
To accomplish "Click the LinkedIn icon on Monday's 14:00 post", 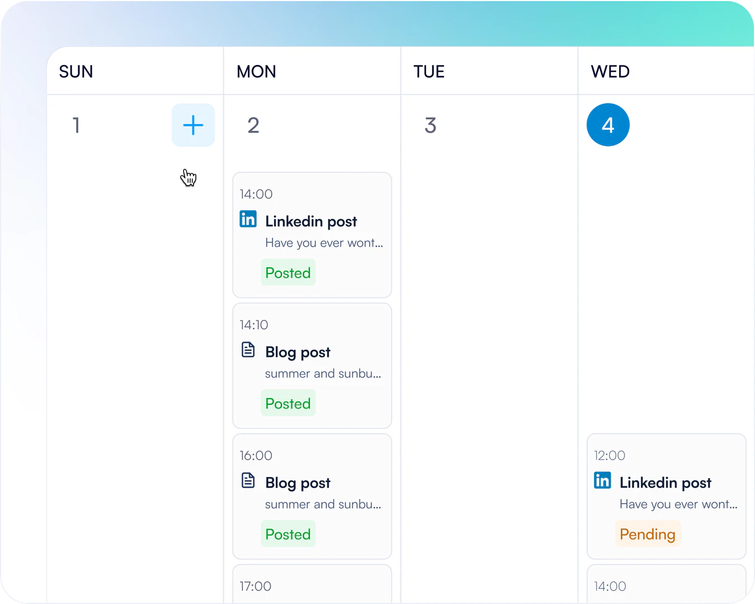I will [248, 219].
